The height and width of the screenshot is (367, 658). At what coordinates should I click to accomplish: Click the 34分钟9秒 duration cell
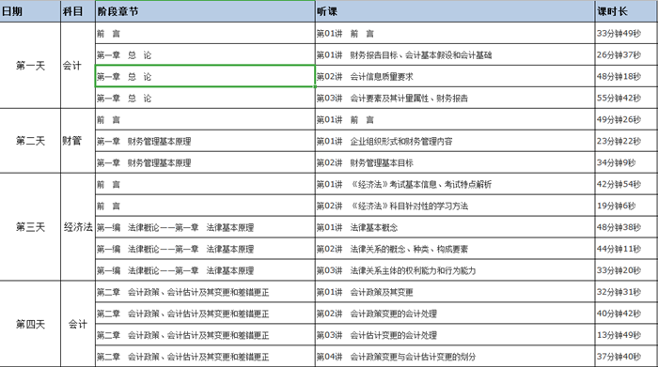pyautogui.click(x=627, y=162)
